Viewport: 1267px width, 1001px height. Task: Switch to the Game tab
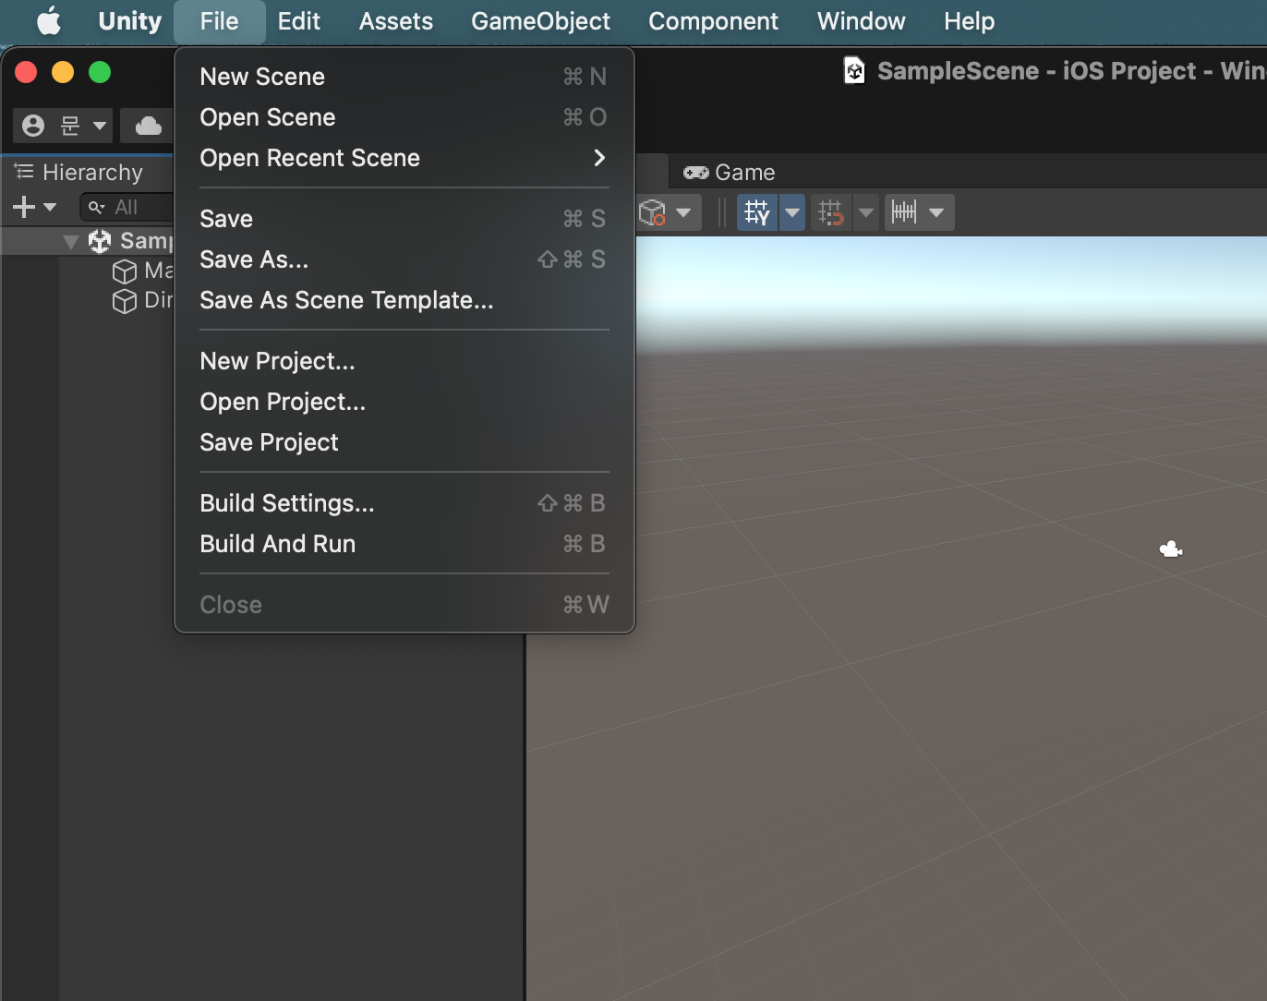pos(730,173)
